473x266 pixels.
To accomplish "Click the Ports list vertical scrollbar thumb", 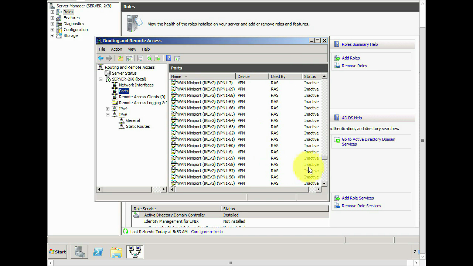I will tap(324, 158).
